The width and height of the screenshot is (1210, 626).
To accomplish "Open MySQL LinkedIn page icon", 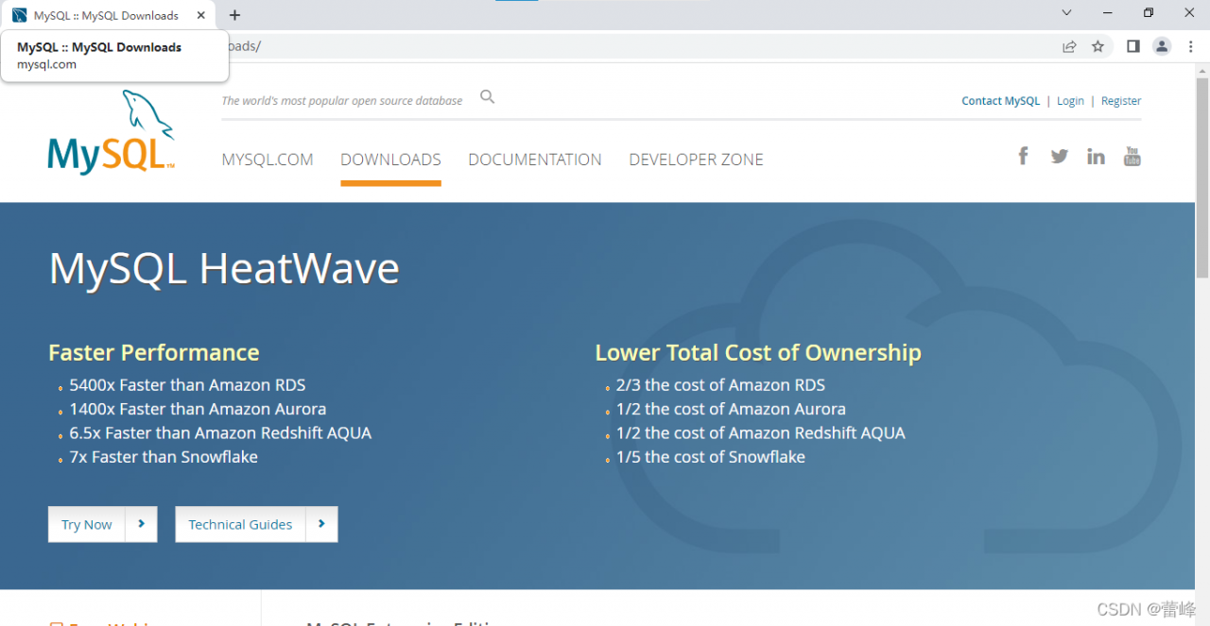I will coord(1096,156).
